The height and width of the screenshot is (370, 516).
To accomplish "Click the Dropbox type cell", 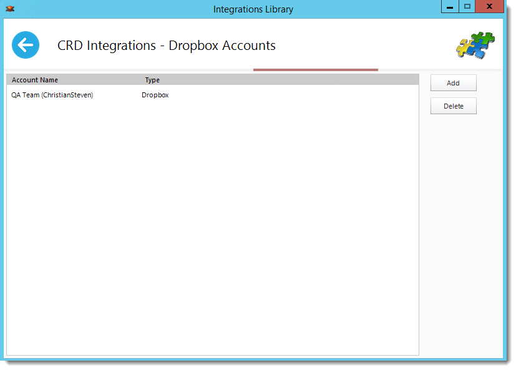I will [155, 95].
